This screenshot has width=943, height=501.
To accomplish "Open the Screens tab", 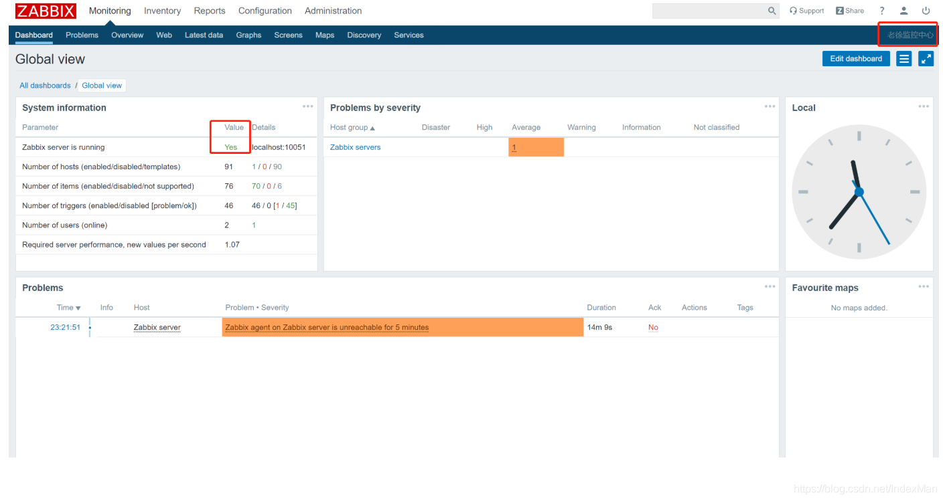I will (x=288, y=35).
